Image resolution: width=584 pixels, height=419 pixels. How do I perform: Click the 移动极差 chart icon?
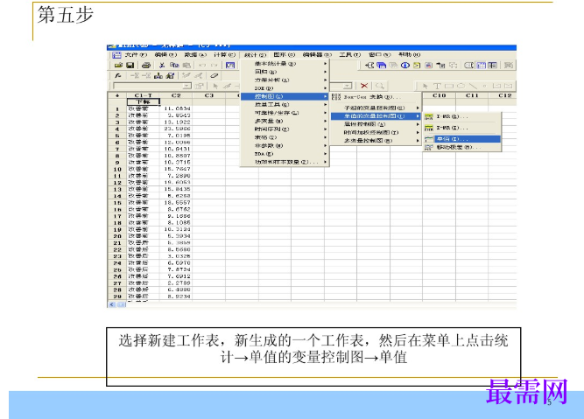coord(429,147)
